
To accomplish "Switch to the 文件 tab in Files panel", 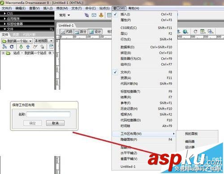I will coord(5,35).
